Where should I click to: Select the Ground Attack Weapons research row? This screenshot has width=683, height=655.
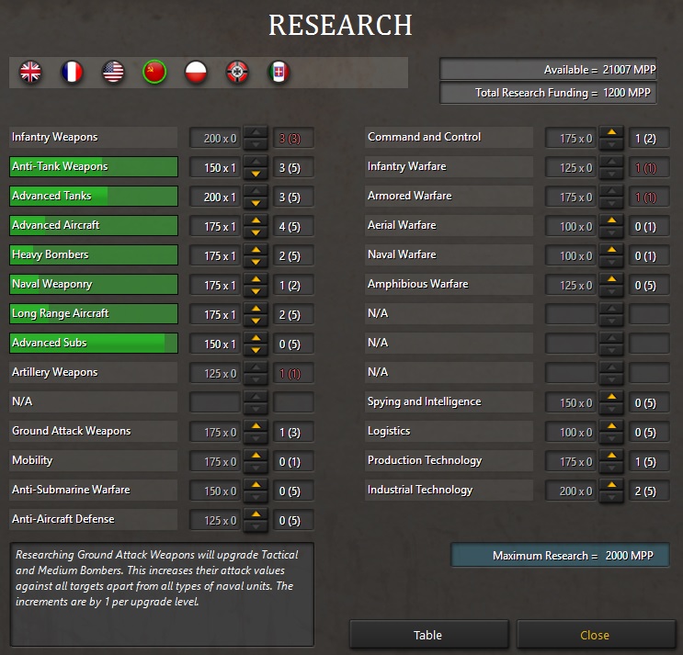[x=93, y=431]
